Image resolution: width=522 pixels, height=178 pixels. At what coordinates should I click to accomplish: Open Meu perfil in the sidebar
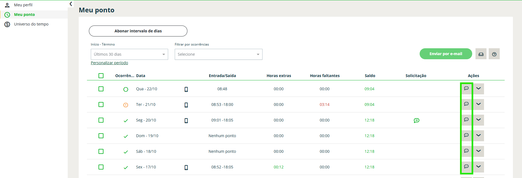(23, 5)
